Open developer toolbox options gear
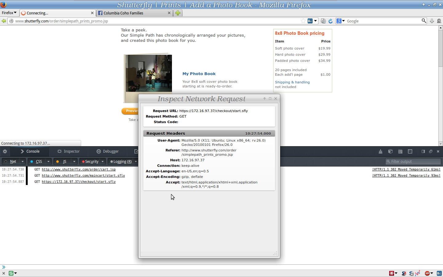Screen dimensions: 443x277 (x=5, y=151)
